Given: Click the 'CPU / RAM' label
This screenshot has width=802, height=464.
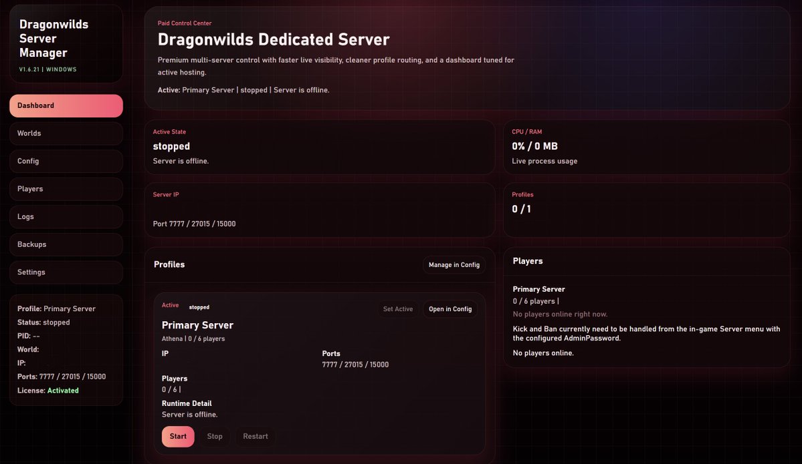Looking at the screenshot, I should click(x=527, y=132).
